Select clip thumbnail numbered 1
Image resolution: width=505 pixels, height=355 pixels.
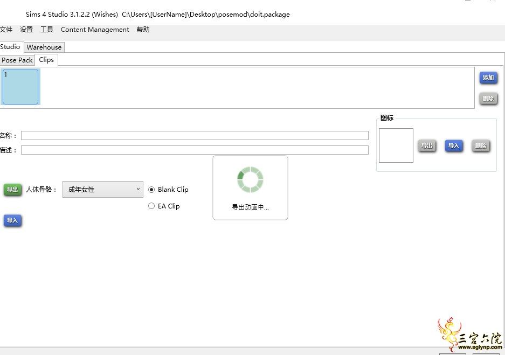click(20, 87)
